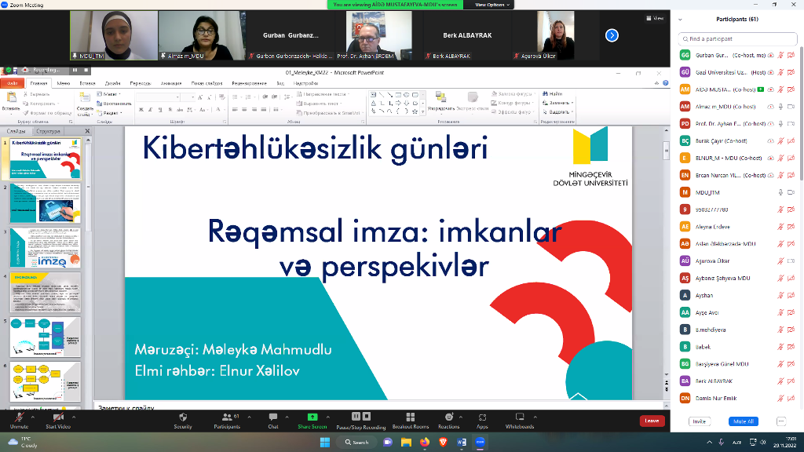
Task: Open the Apps icon in Zoom toolbar
Action: pos(482,417)
